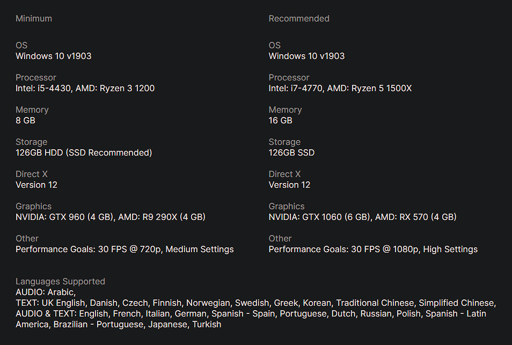Click the 16 GB memory value
Viewport: 512px width, 345px height.
(x=280, y=120)
